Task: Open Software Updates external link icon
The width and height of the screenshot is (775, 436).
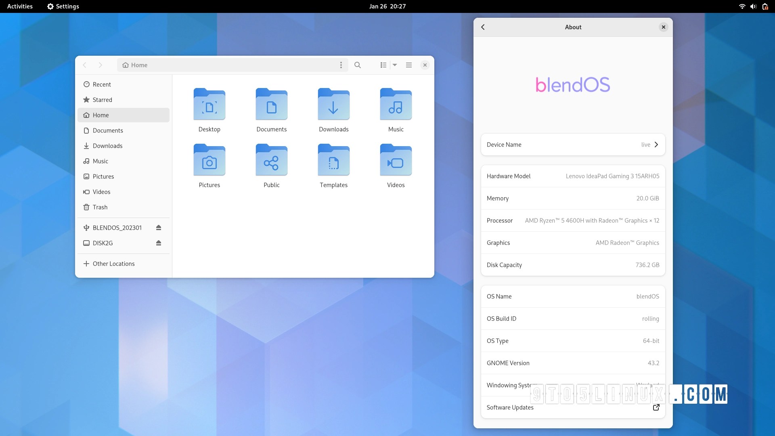Action: click(656, 407)
